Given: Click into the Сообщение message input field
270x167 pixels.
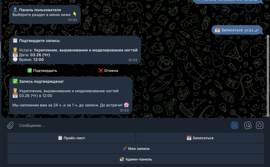Looking at the screenshot, I should pos(120,126).
